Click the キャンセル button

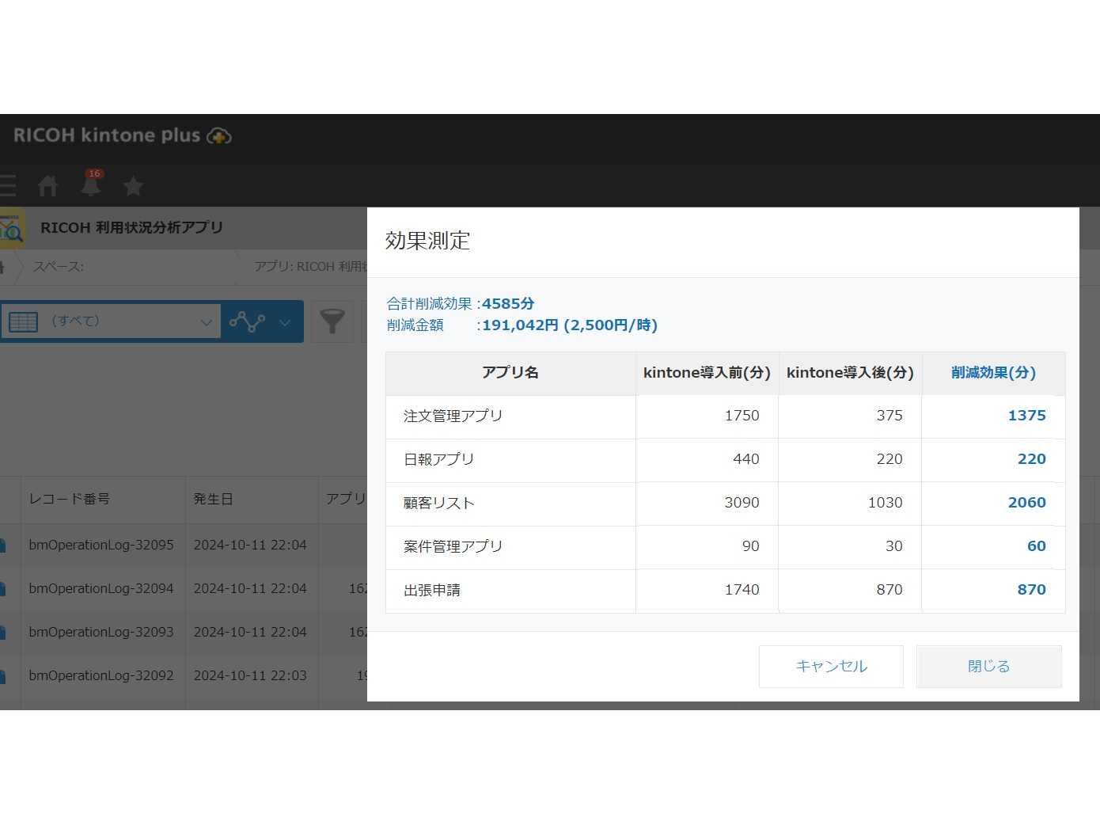(x=831, y=666)
